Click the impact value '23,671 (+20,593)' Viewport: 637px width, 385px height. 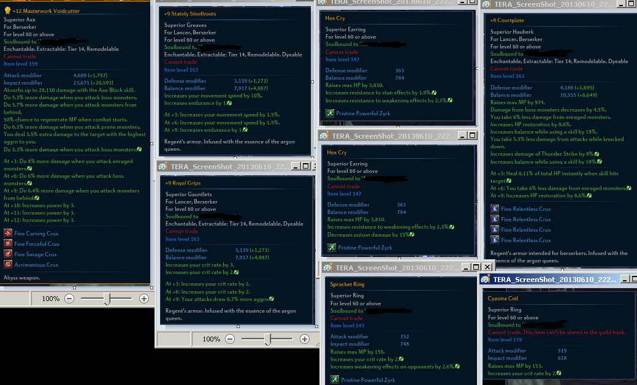pos(93,83)
